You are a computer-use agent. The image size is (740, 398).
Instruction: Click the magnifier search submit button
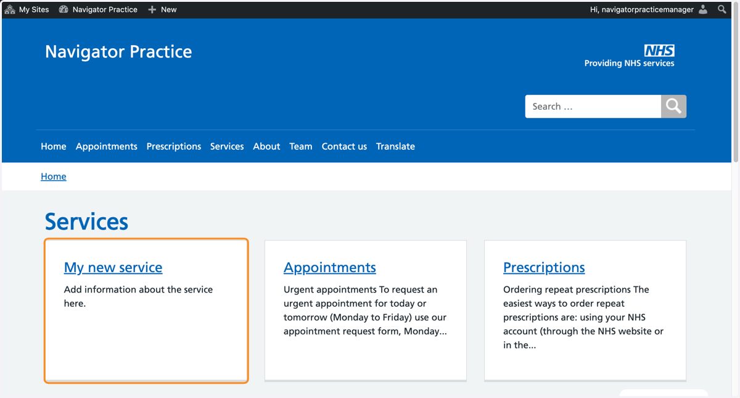[x=674, y=106]
